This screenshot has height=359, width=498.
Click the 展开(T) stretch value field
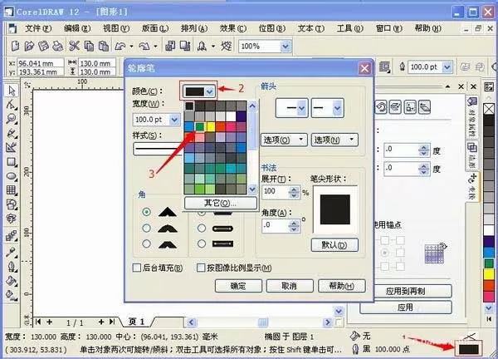point(276,191)
